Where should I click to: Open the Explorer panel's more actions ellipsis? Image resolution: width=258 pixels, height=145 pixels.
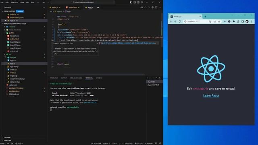44,7
